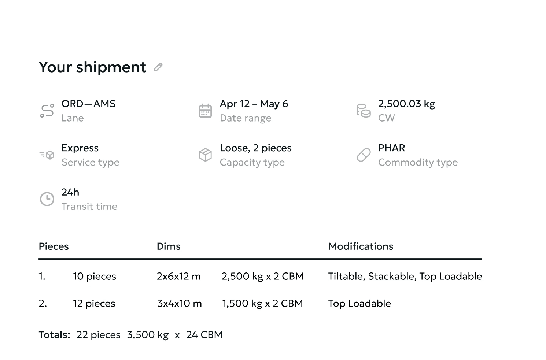Click the Apr 12 – May 6 date range

coord(254,104)
